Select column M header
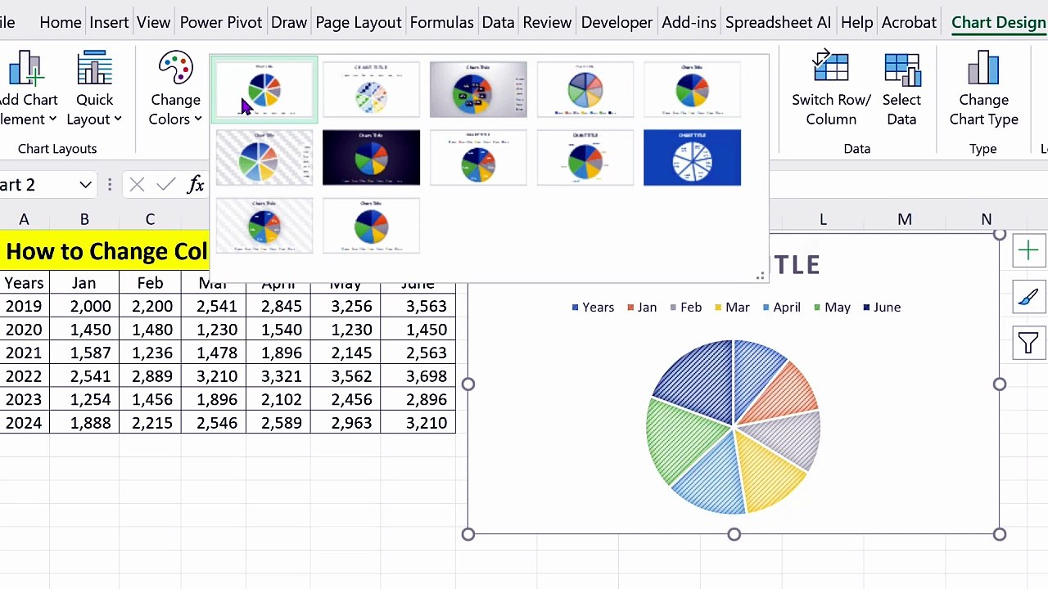Viewport: 1048px width, 589px height. [x=905, y=219]
